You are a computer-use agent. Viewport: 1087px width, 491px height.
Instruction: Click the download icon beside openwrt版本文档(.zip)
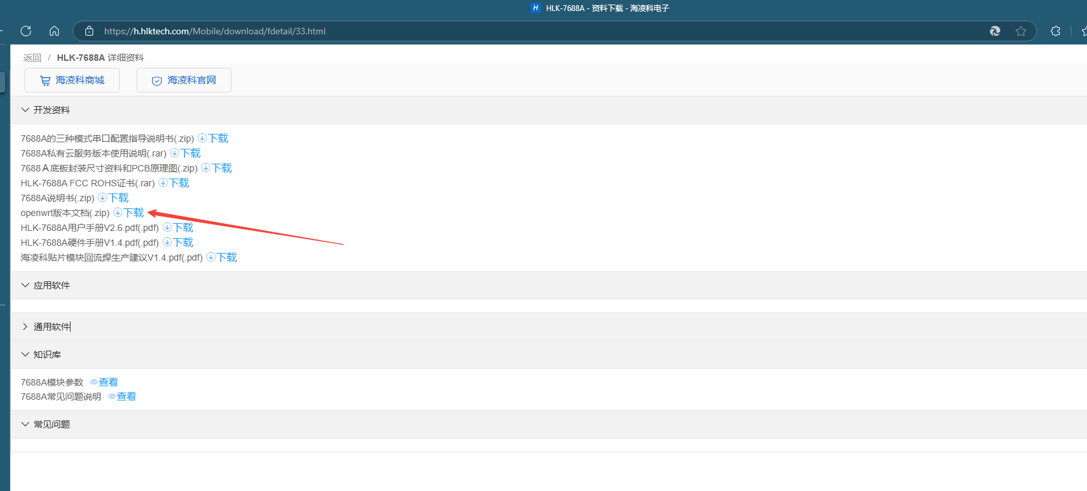(x=118, y=212)
